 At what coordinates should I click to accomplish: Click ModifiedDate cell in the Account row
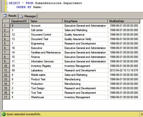point(124,26)
